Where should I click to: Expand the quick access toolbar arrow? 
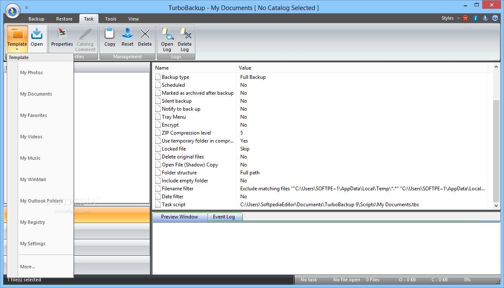point(27,8)
